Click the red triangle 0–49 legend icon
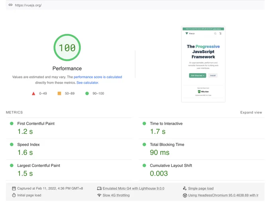The height and width of the screenshot is (203, 271). 33,94
